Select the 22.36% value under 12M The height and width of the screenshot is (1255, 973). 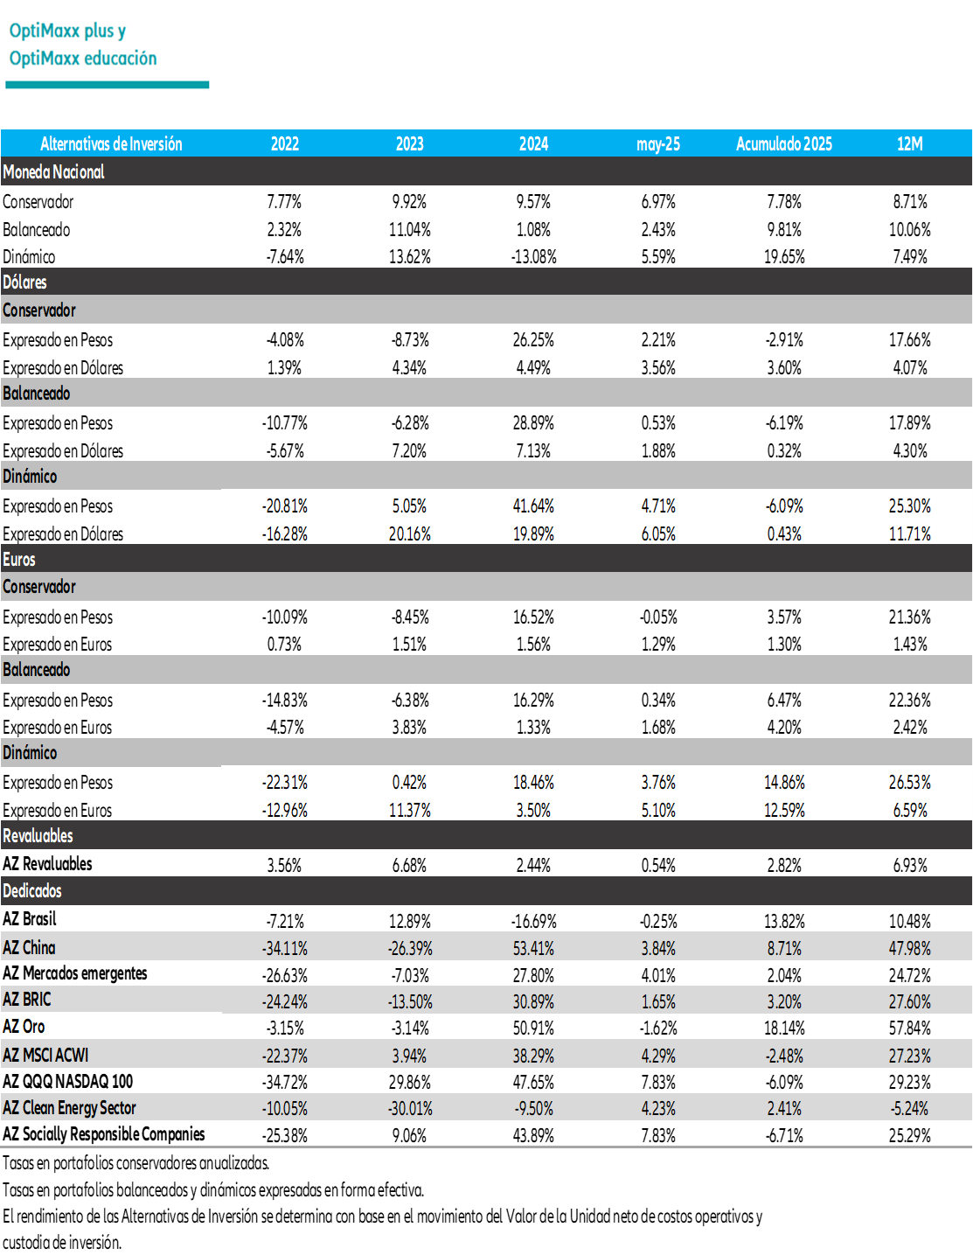point(910,701)
